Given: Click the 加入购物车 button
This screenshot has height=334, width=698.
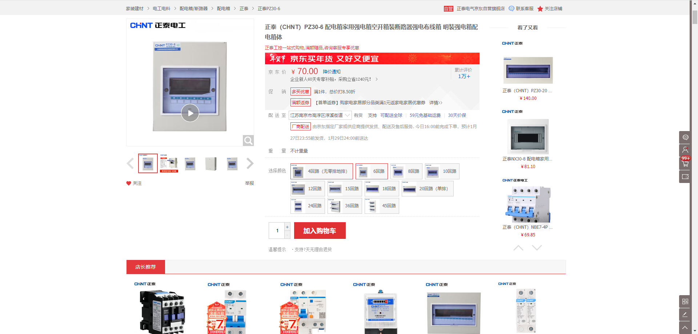Looking at the screenshot, I should (x=320, y=231).
